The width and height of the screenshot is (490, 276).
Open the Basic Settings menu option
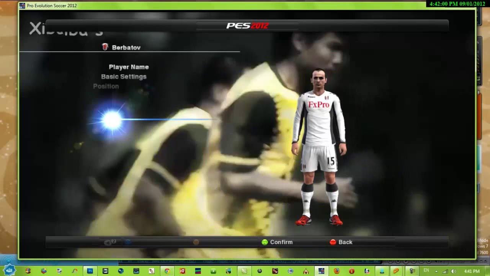tap(124, 77)
